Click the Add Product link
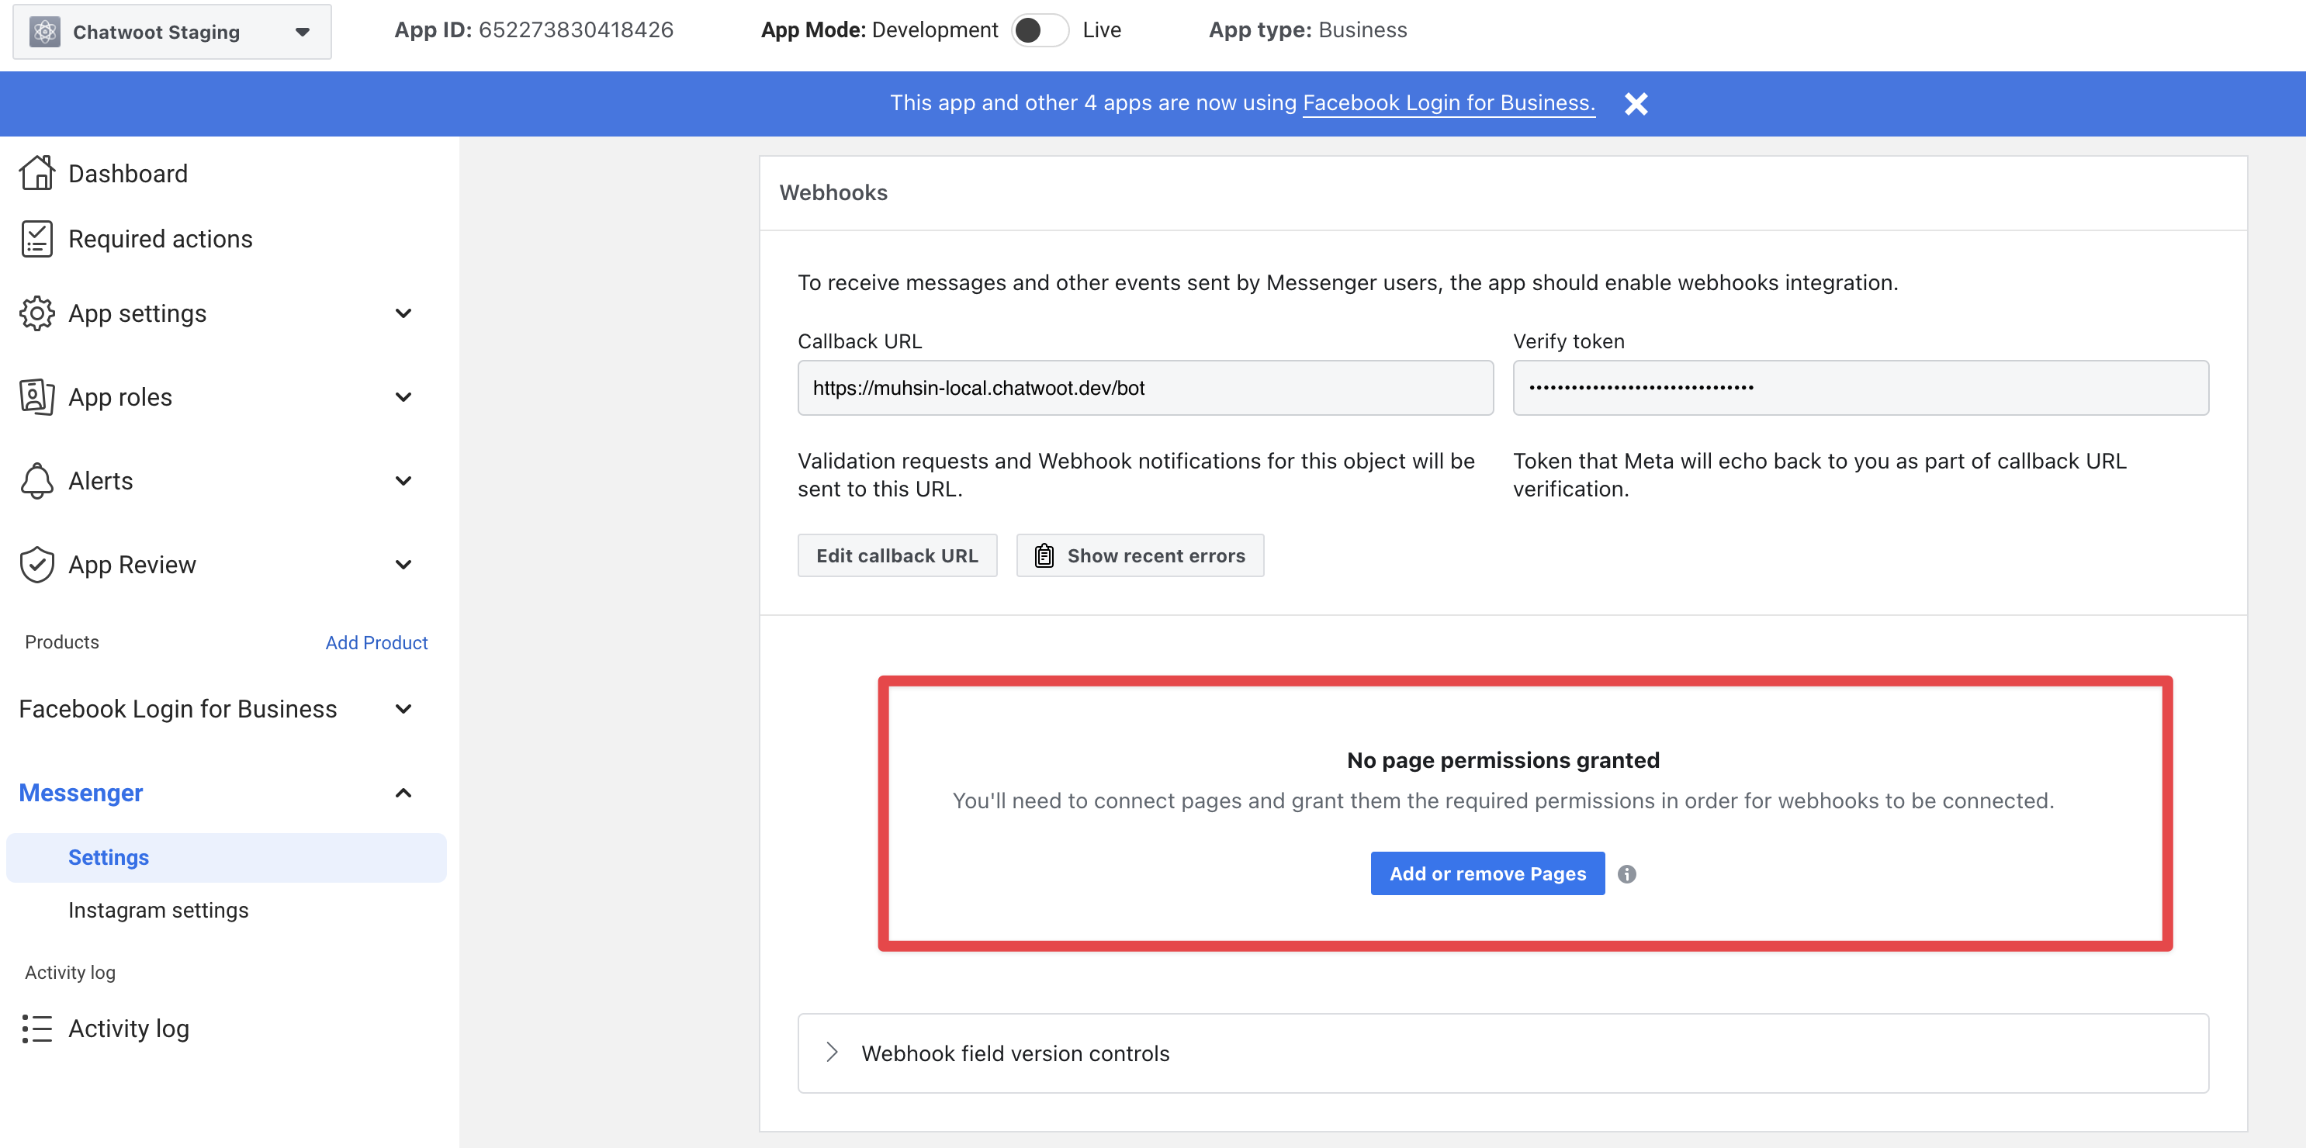Viewport: 2306px width, 1148px height. pyautogui.click(x=376, y=641)
